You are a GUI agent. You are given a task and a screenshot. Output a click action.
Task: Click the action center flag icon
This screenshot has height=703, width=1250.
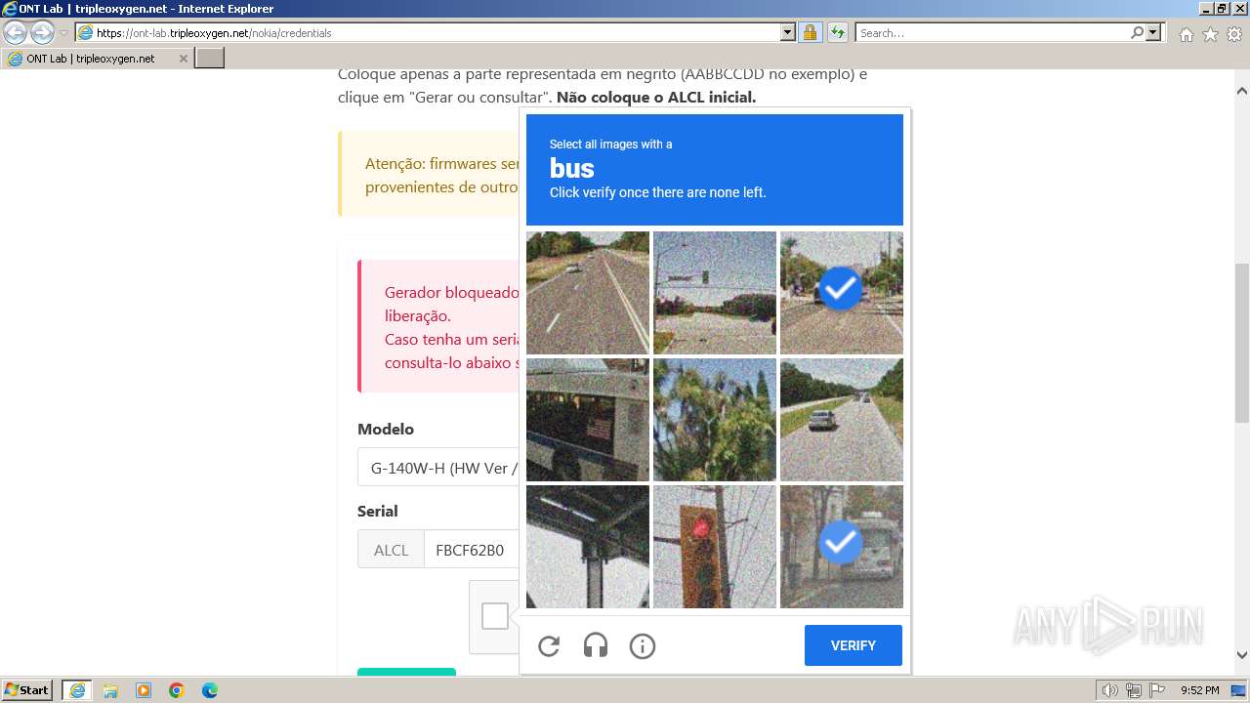[1156, 690]
